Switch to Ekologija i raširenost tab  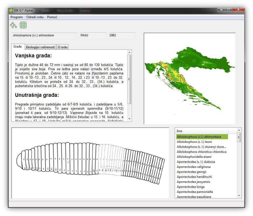pyautogui.click(x=40, y=47)
